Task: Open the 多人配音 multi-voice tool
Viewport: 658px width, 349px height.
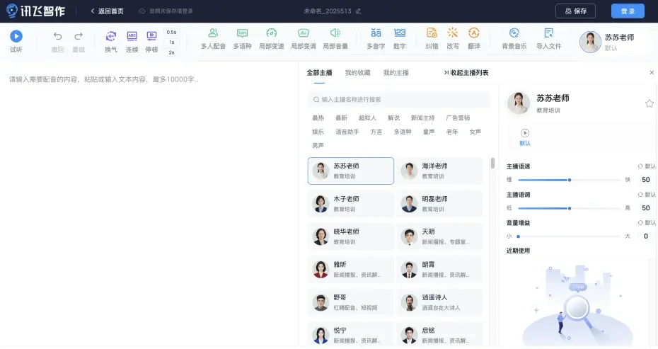Action: point(213,40)
